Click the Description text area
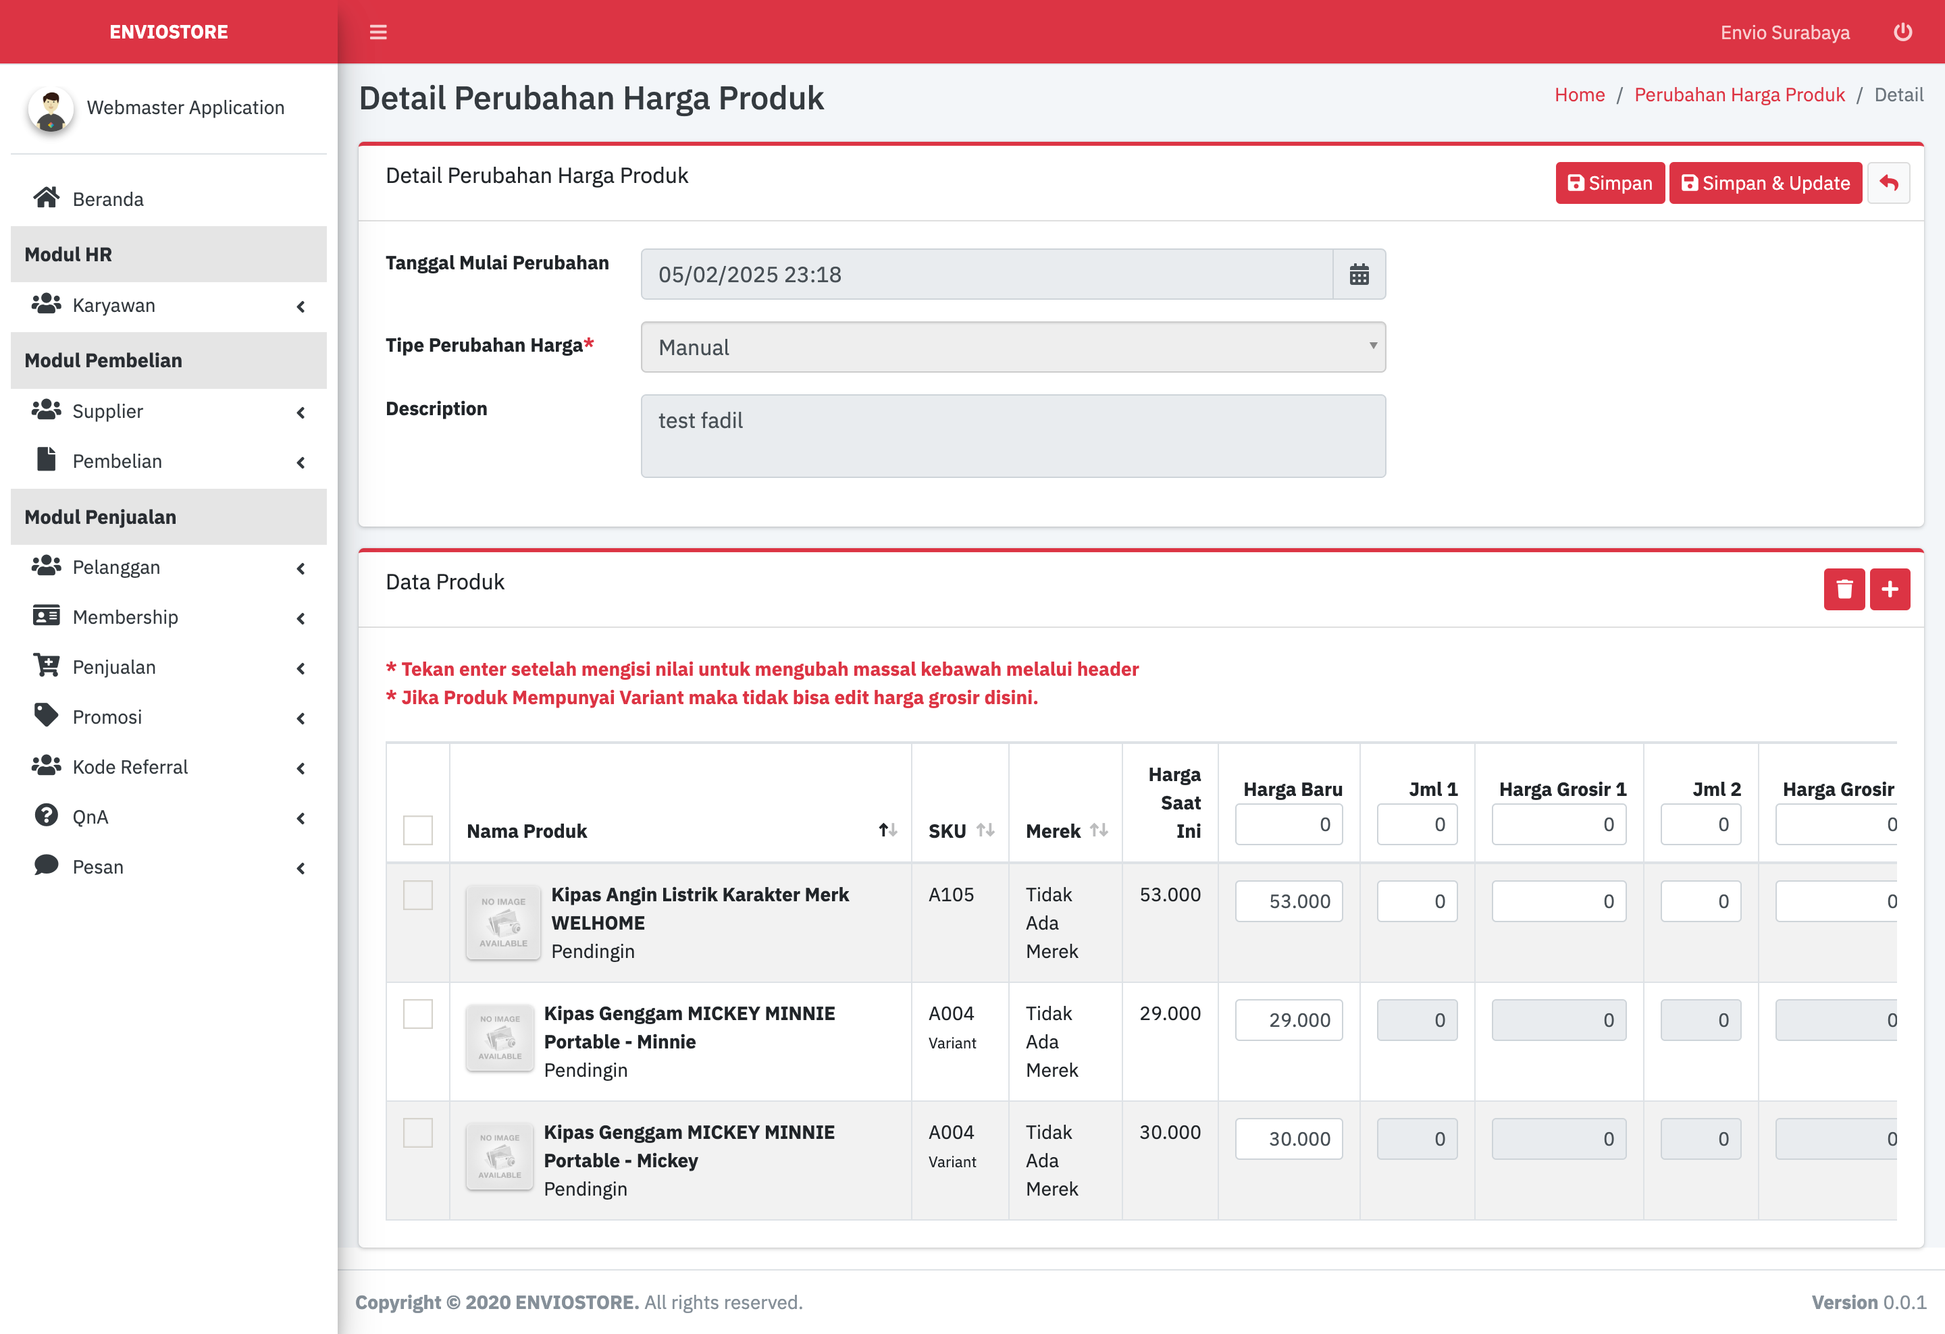Screen dimensions: 1945x1334 point(1012,435)
